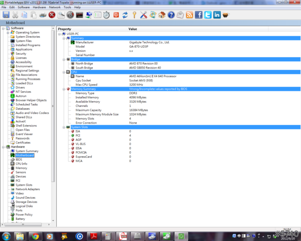Image resolution: width=301 pixels, height=241 pixels.
Task: Expand the Operating System tree node
Action: pos(8,33)
